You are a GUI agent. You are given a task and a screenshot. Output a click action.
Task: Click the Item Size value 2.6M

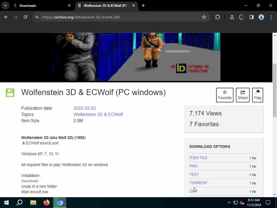78,121
